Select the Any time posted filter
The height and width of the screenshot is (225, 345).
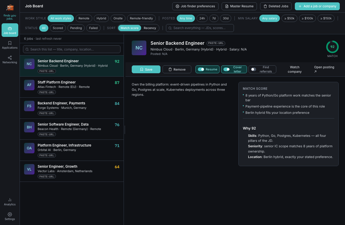pos(186,18)
